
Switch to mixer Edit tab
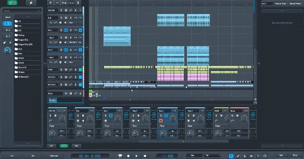coord(51,146)
